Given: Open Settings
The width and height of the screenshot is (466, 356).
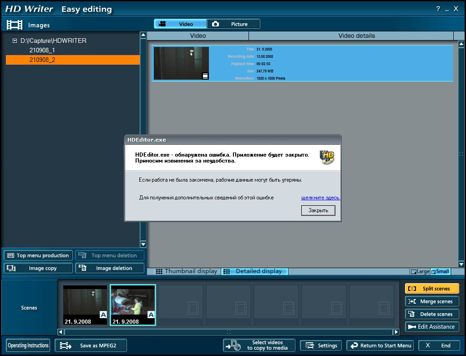Looking at the screenshot, I should click(321, 345).
